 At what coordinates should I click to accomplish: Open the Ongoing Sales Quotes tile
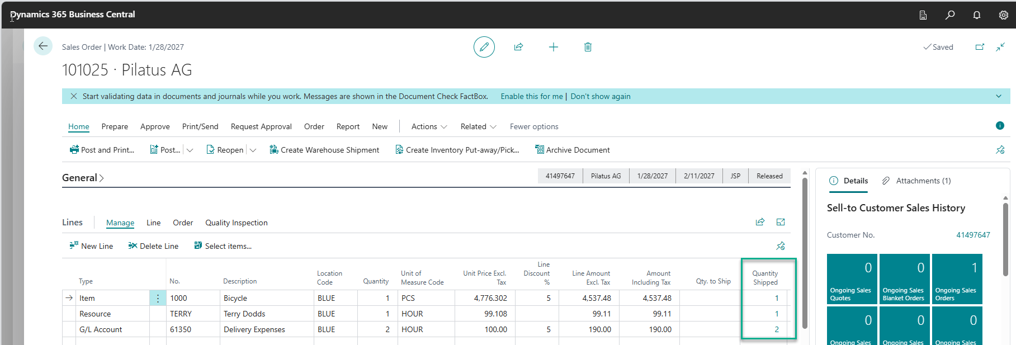852,279
